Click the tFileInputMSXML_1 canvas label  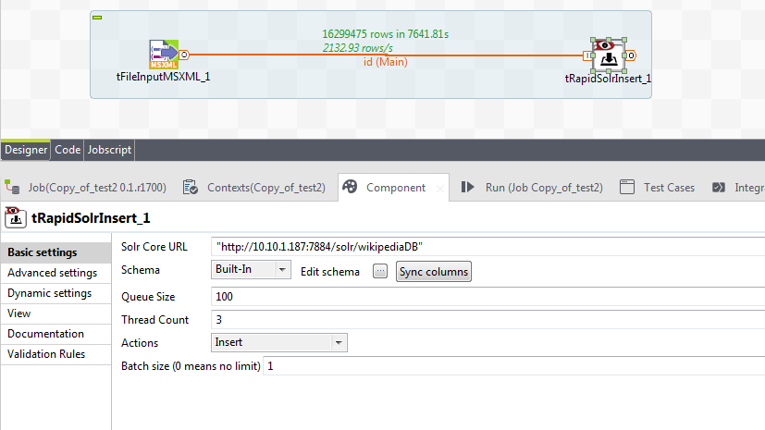(164, 77)
